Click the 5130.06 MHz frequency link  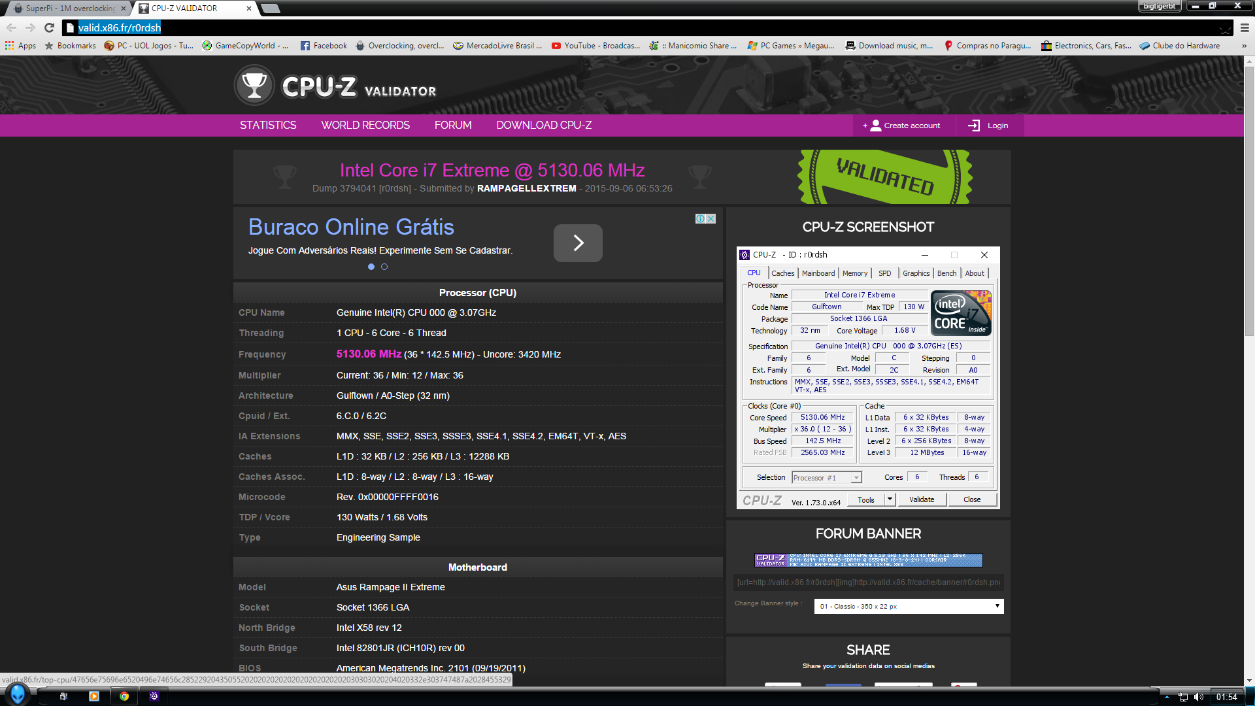click(x=369, y=354)
